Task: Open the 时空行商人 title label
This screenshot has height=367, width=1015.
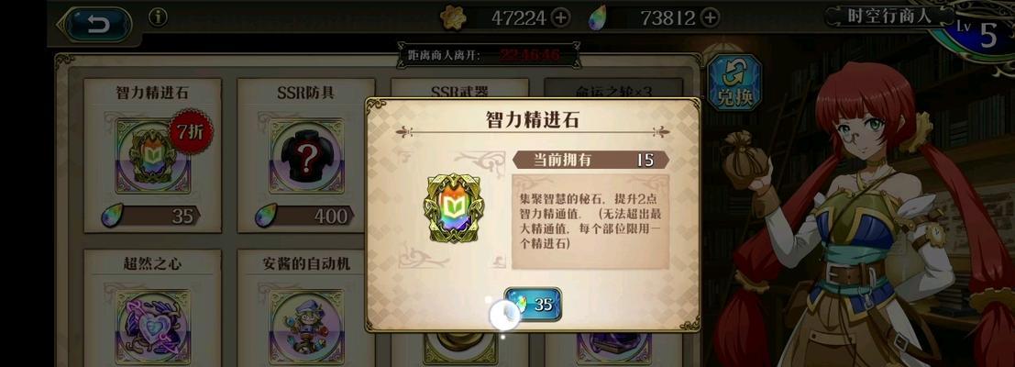Action: (x=890, y=17)
